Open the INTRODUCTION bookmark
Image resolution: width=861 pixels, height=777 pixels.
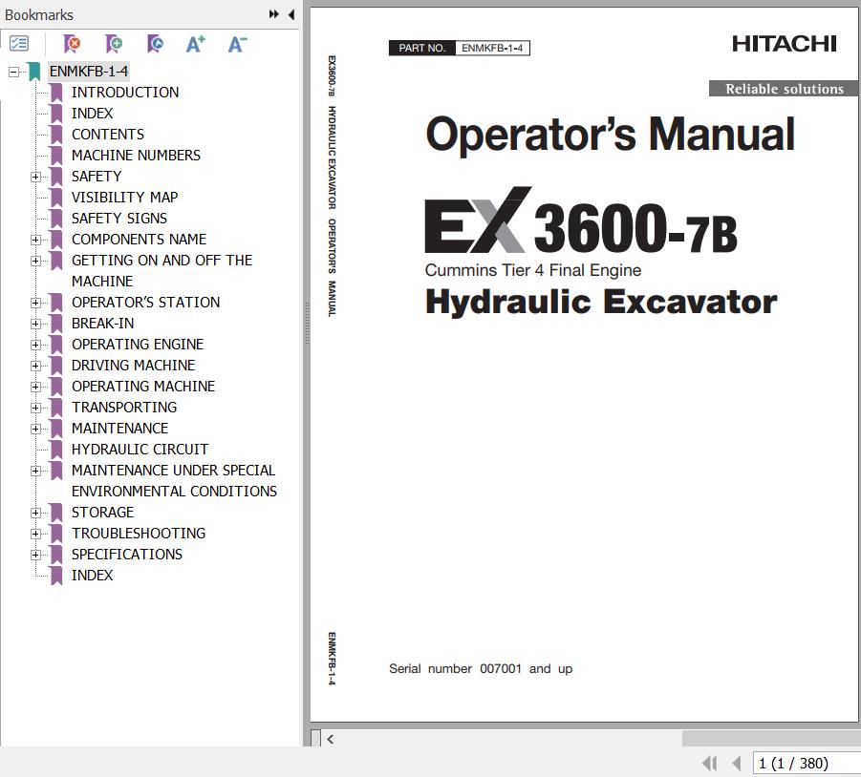pos(125,93)
